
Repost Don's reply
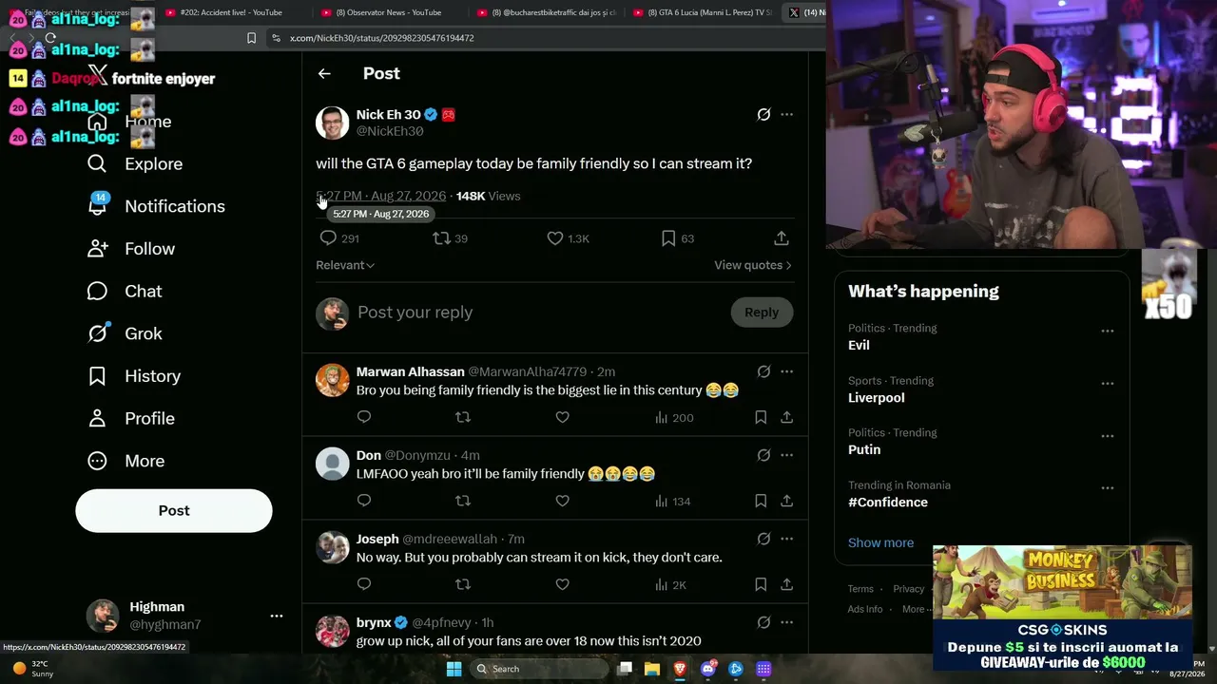click(x=463, y=501)
